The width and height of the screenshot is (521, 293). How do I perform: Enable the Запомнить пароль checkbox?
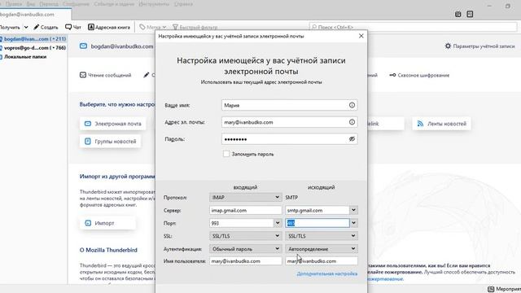[x=226, y=154]
